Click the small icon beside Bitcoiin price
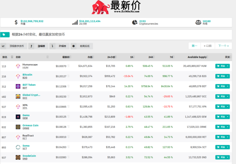The width and height of the screenshot is (236, 164). tap(68, 76)
